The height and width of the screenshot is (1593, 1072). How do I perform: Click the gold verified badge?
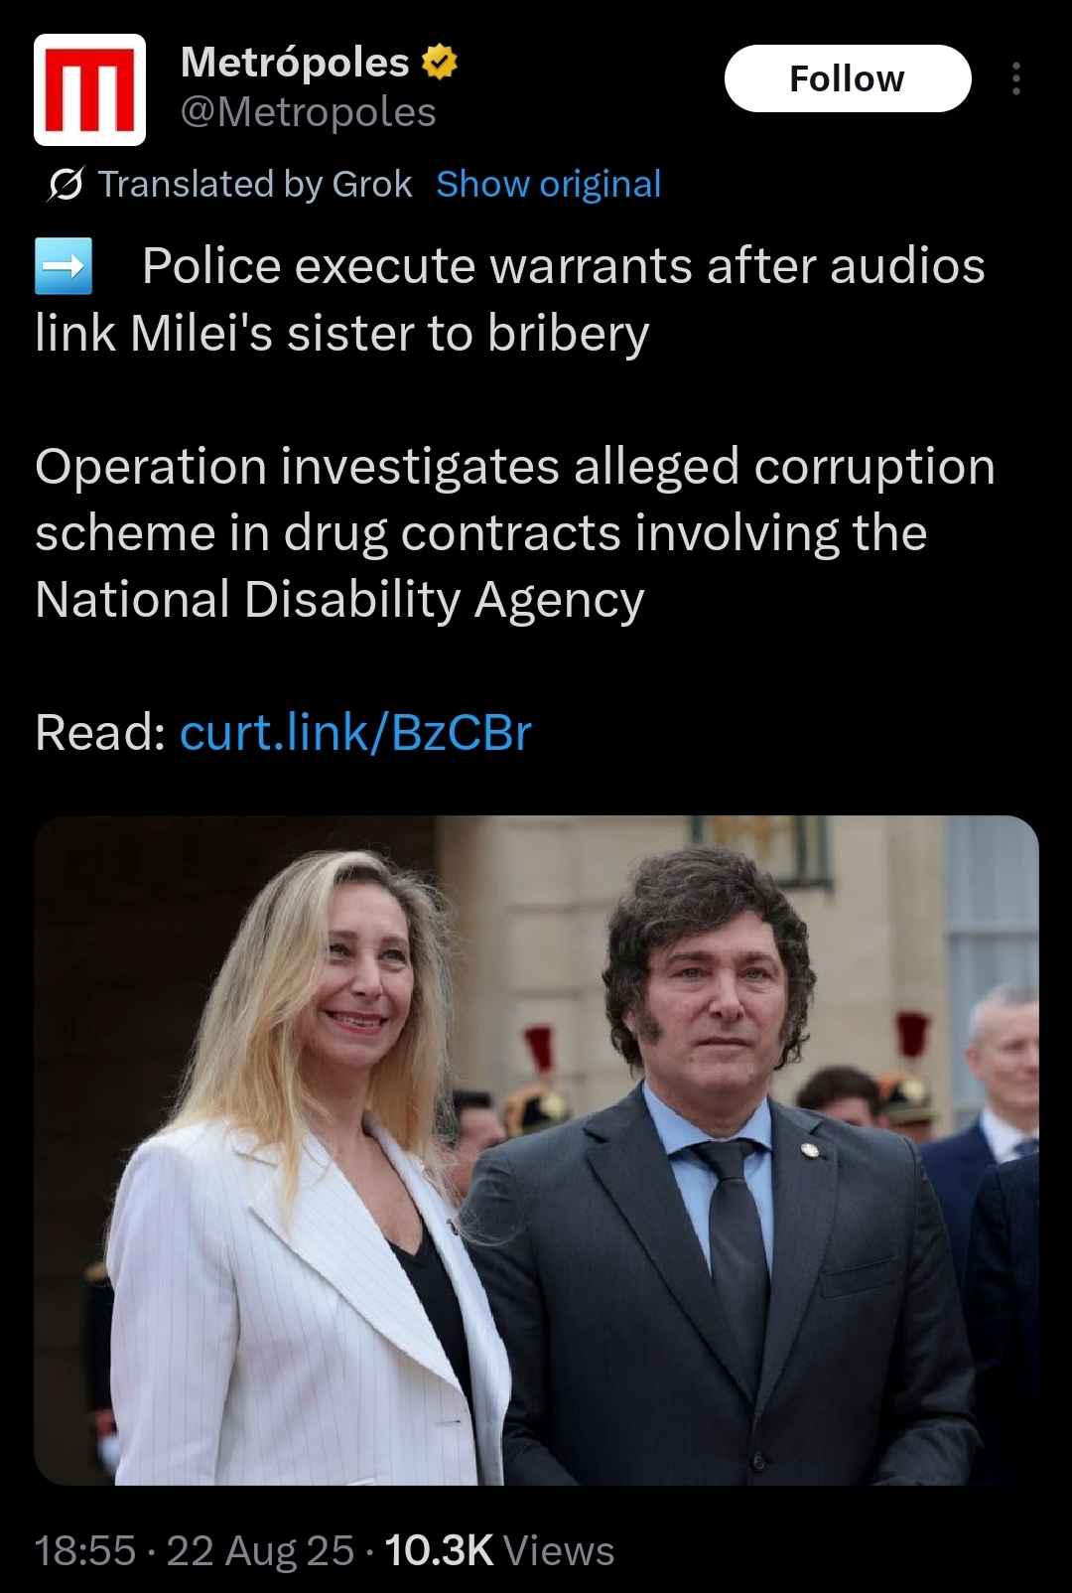(x=440, y=63)
